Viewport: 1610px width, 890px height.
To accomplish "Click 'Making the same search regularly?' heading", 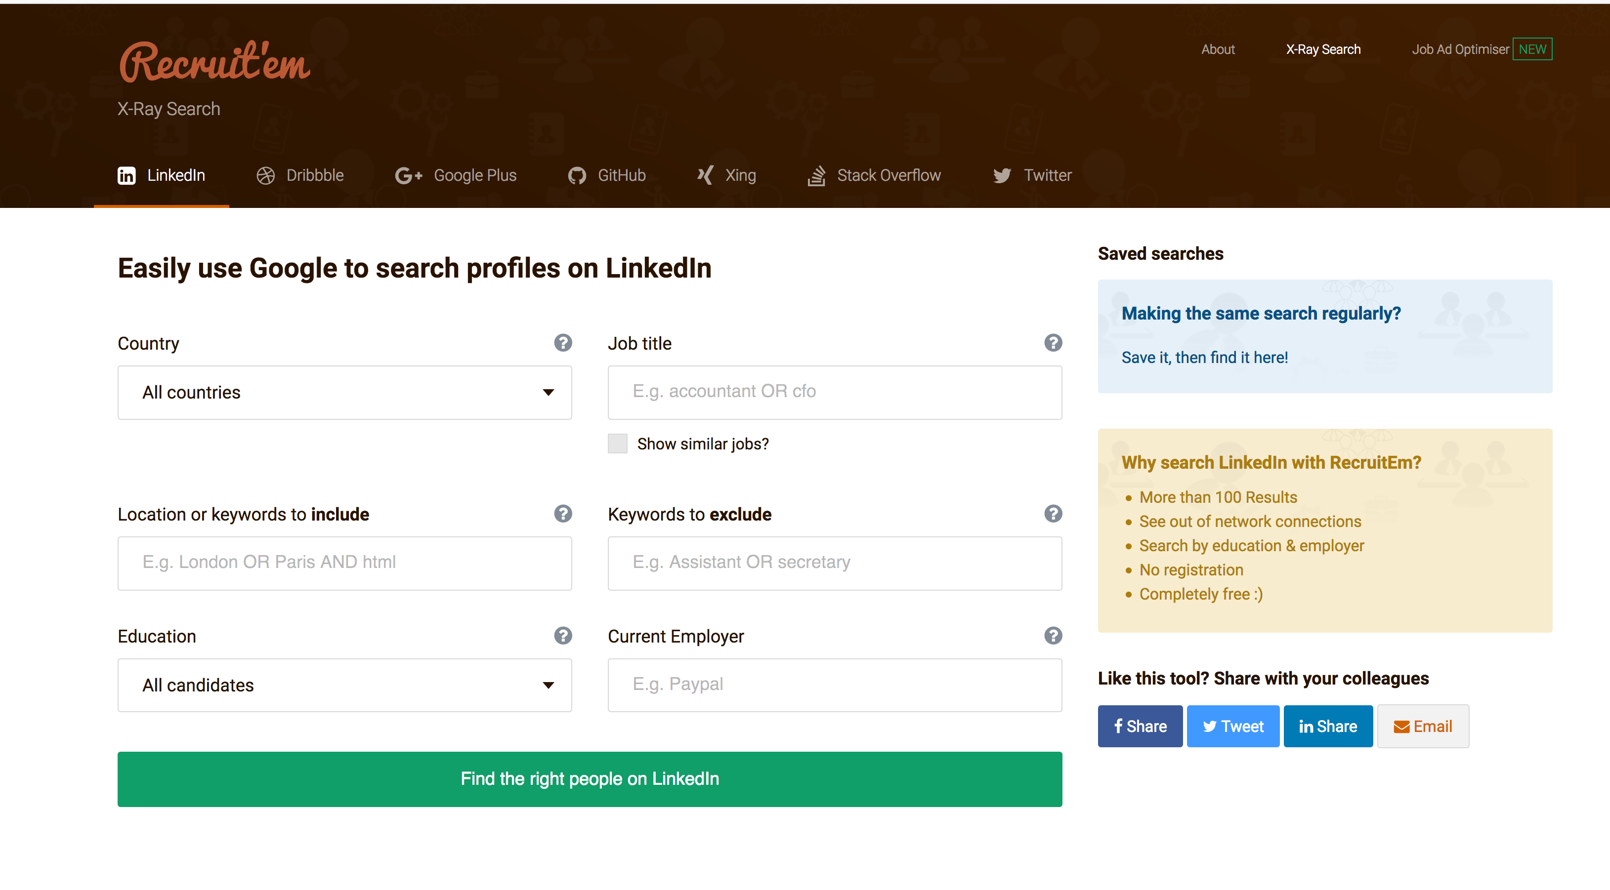I will tap(1261, 314).
